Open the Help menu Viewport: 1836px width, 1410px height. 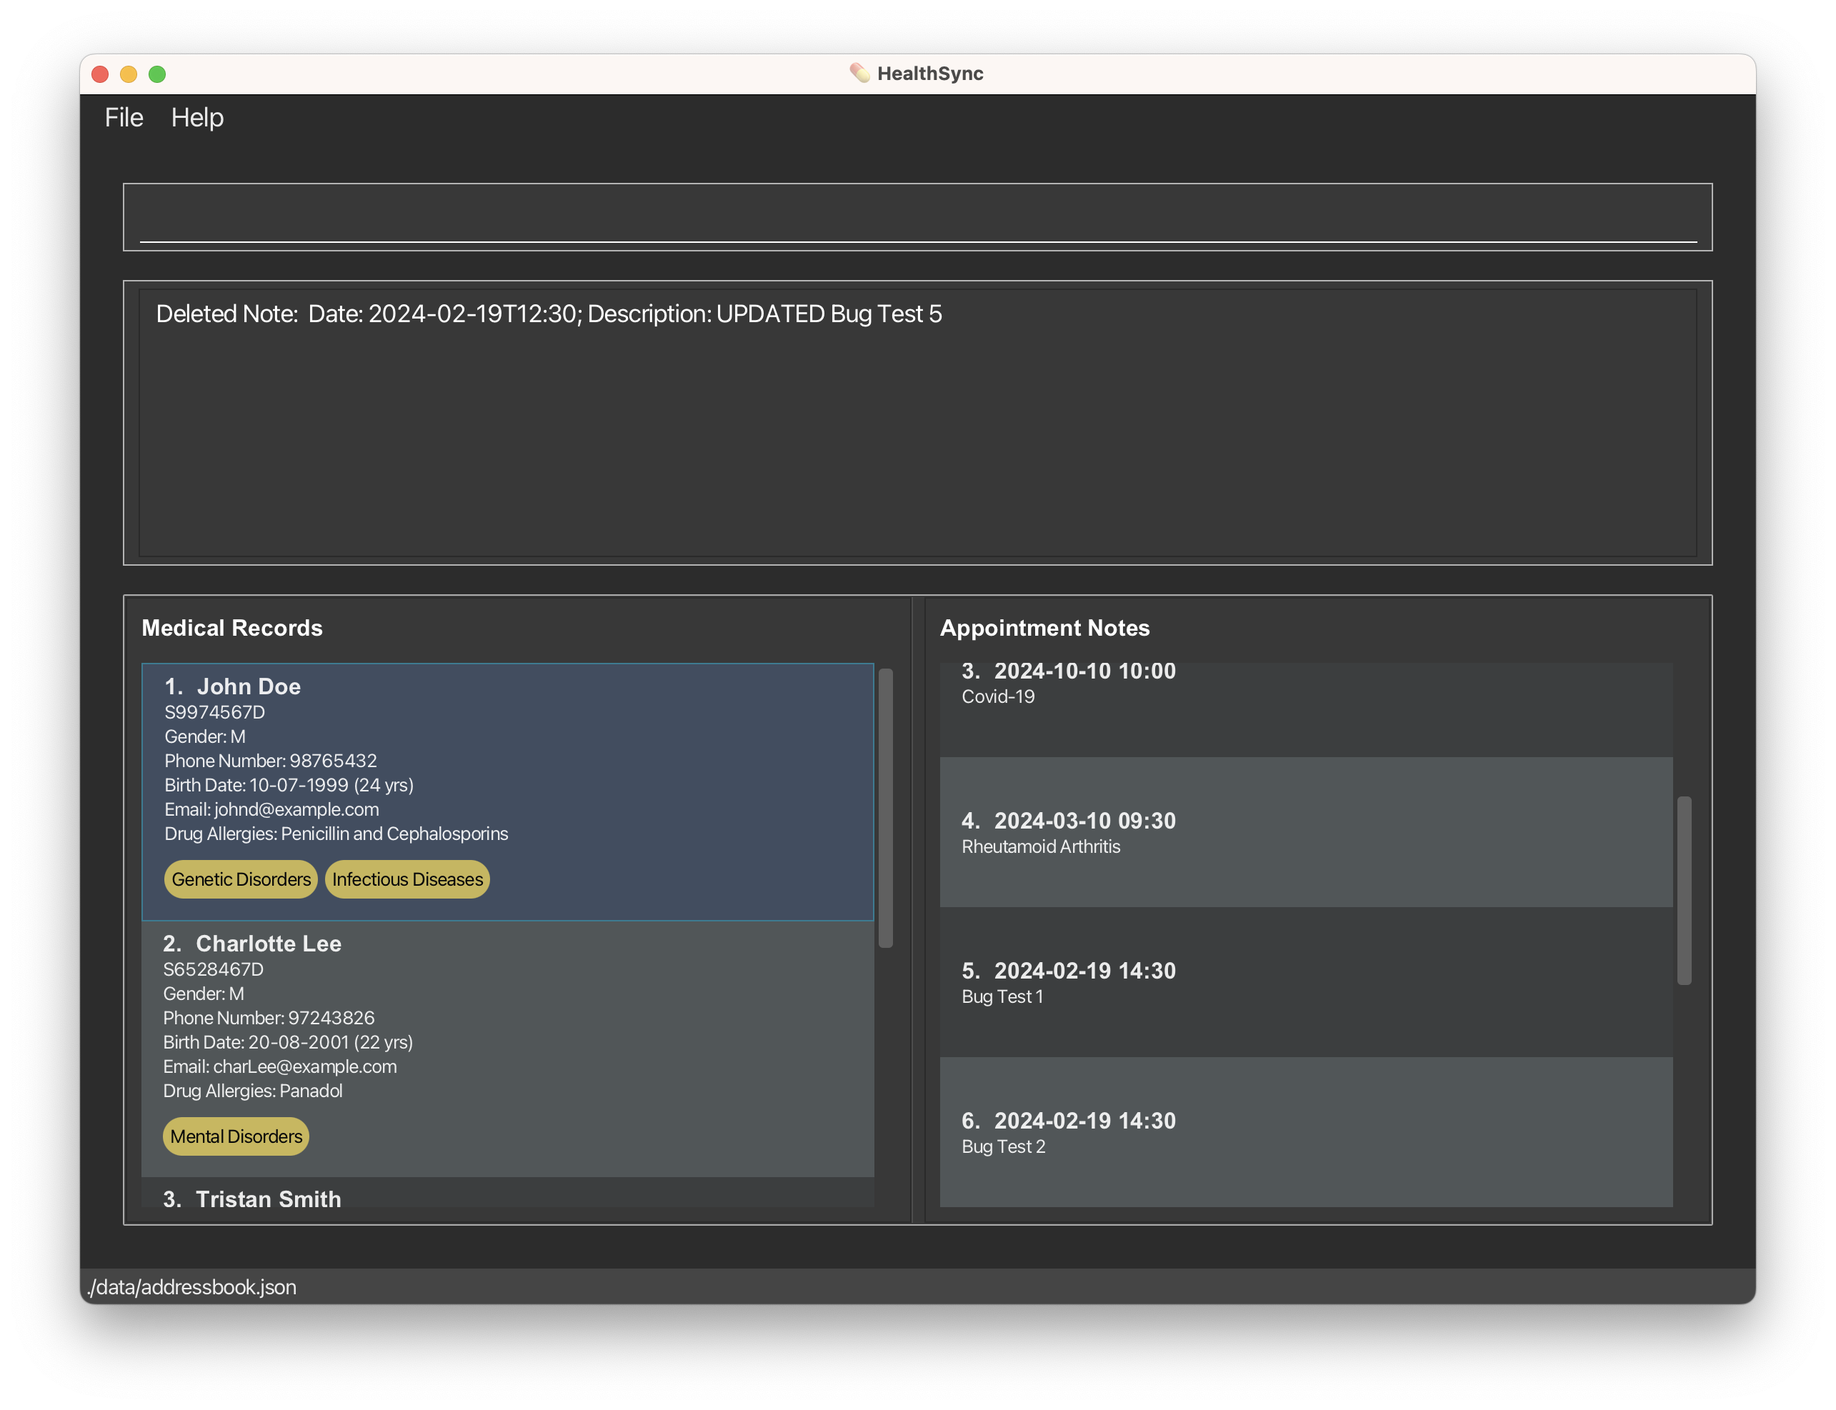197,117
